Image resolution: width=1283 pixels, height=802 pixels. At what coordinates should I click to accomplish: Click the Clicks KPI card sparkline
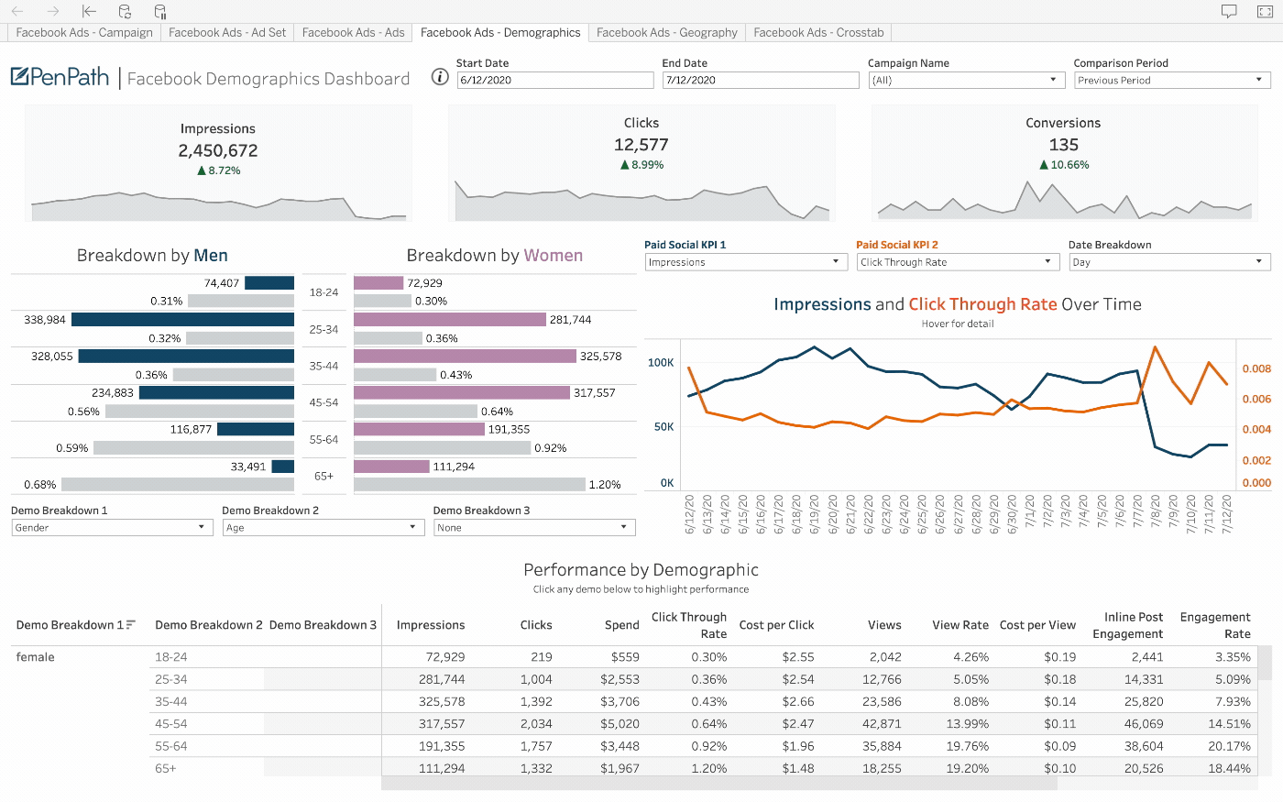pyautogui.click(x=641, y=202)
